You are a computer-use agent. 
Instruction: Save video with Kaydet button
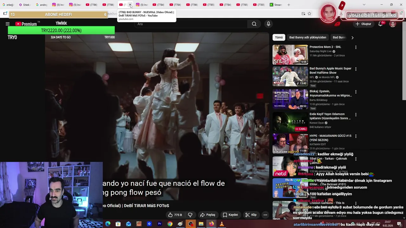click(230, 215)
